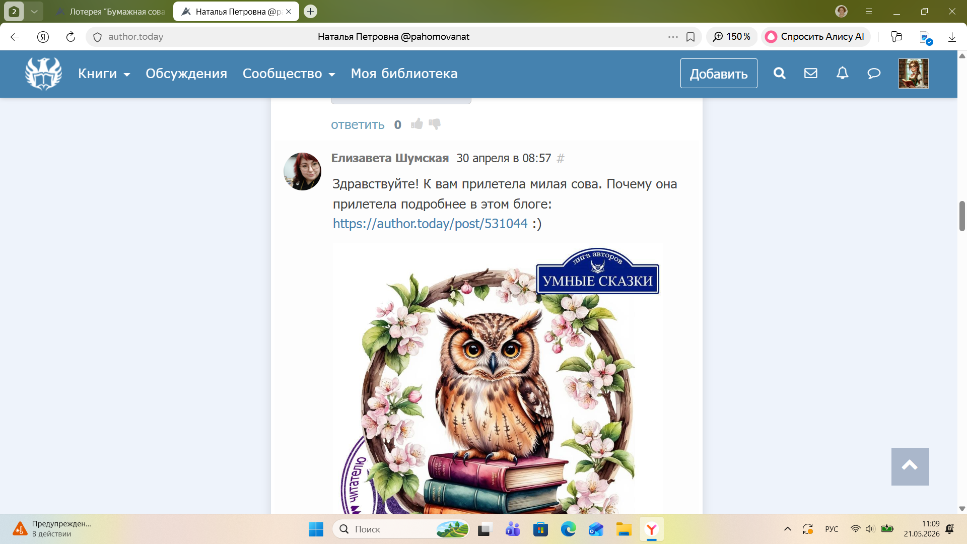Screen dimensions: 967x544
Task: Switch to the Лотерея "Бумажная сова" tab
Action: coord(111,12)
